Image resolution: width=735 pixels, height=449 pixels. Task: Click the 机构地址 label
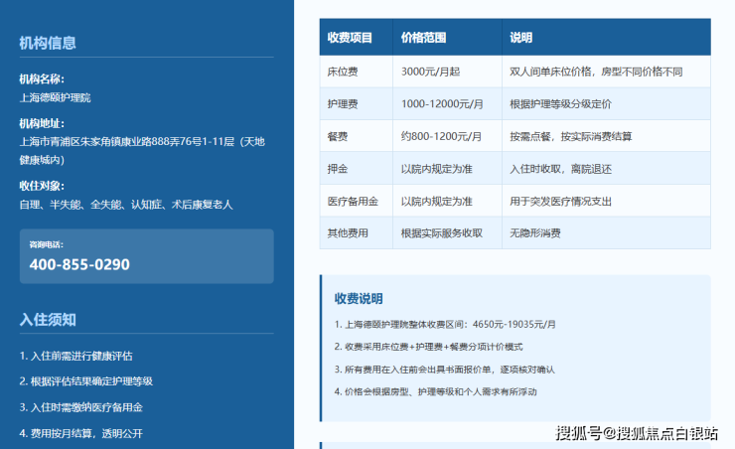click(x=42, y=124)
